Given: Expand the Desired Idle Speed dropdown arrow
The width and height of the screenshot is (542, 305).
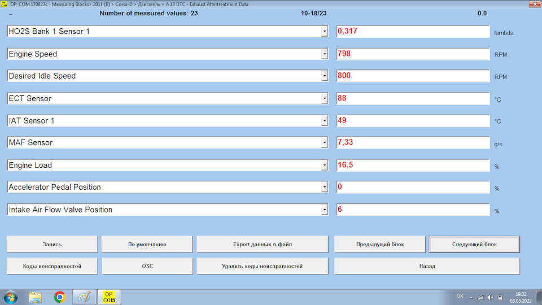Looking at the screenshot, I should pos(324,76).
